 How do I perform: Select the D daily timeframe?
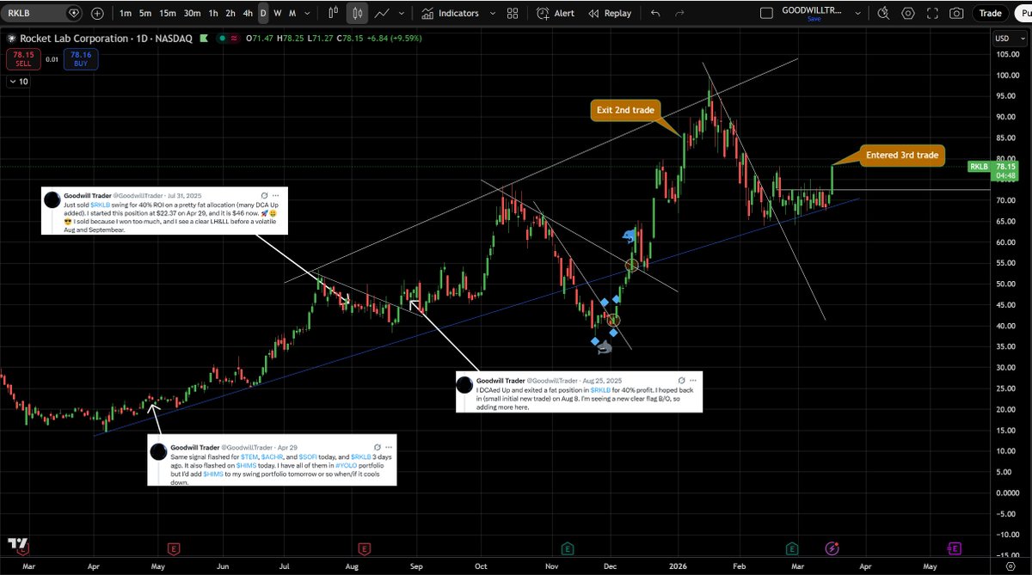[x=263, y=13]
